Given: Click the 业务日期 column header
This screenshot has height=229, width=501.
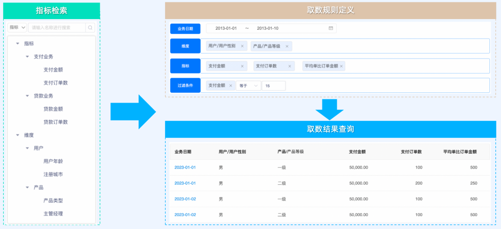Looking at the screenshot, I should [183, 152].
